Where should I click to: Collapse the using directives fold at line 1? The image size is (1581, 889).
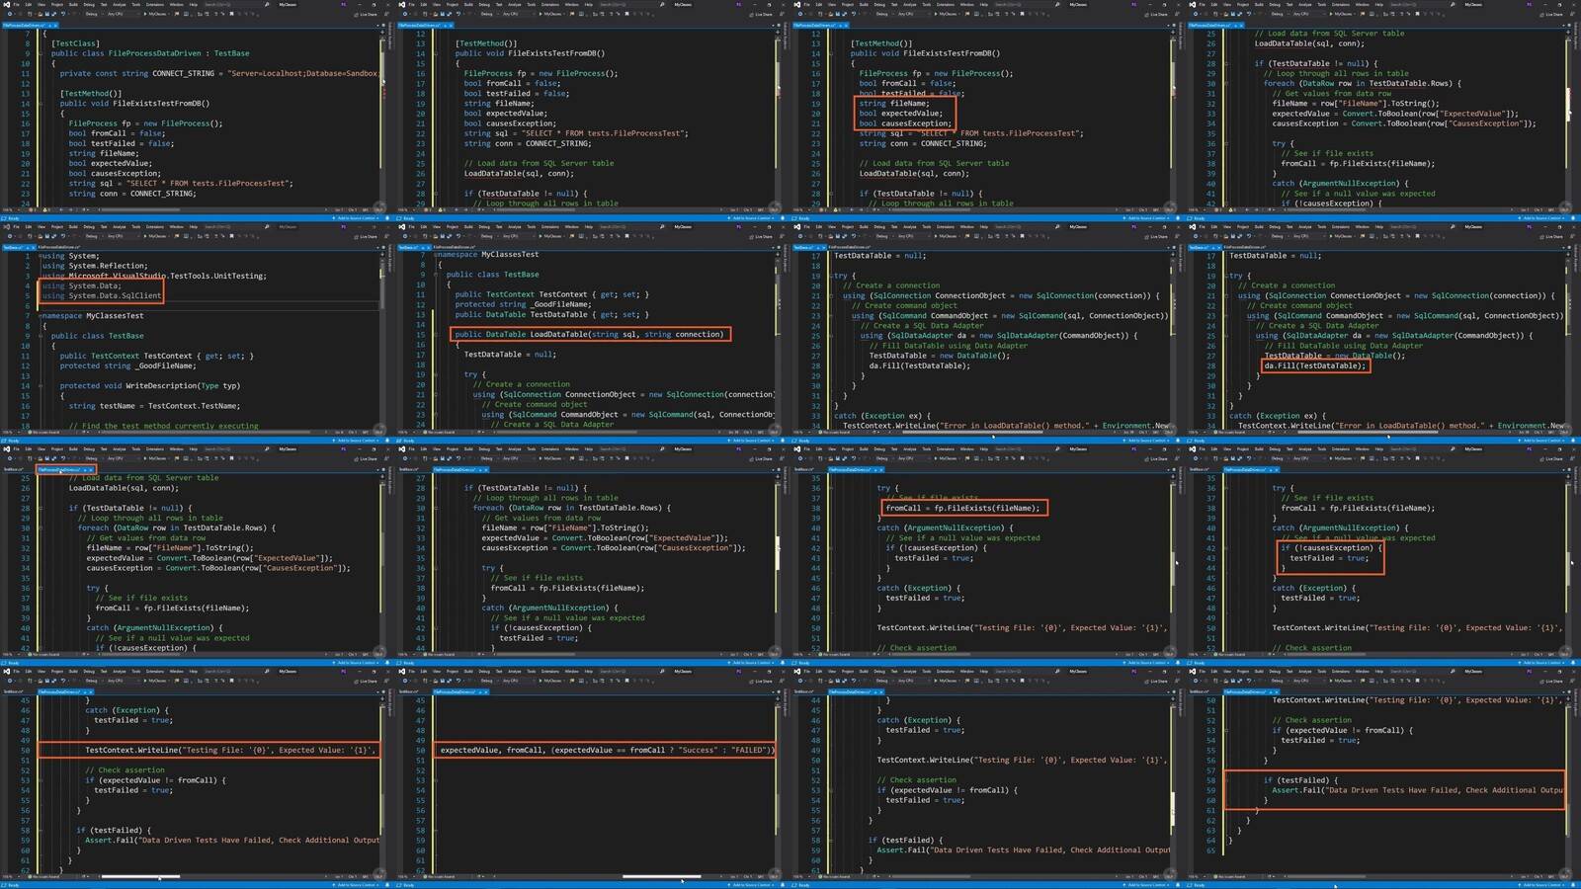[x=40, y=256]
